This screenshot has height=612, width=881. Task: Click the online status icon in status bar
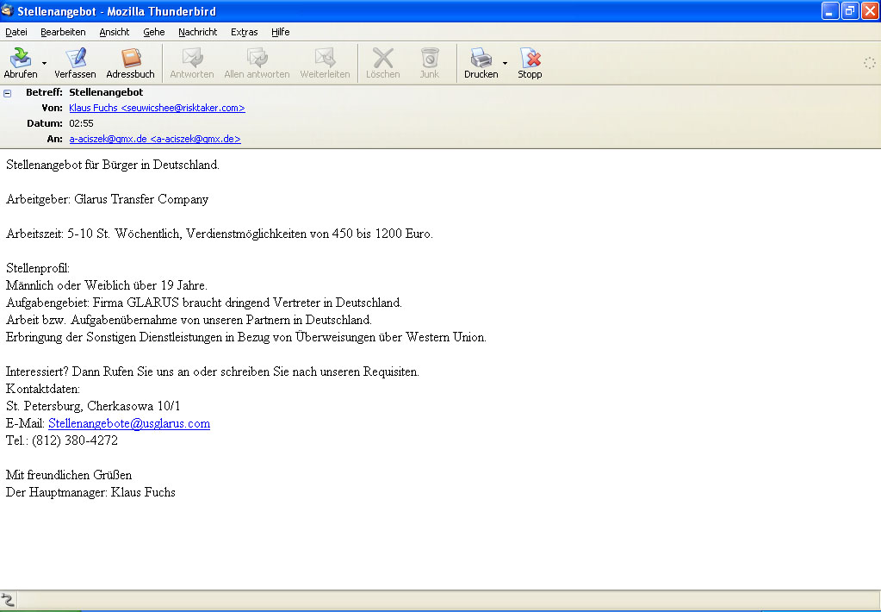pos(7,600)
